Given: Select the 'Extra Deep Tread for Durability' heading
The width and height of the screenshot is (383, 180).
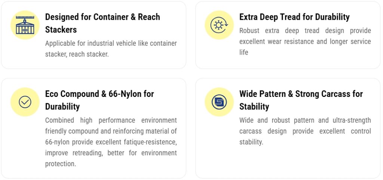Looking at the screenshot, I should 294,17.
